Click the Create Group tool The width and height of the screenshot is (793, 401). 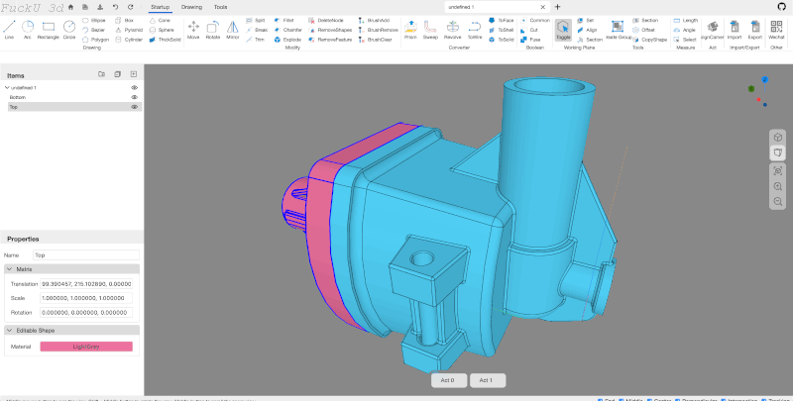coord(617,30)
